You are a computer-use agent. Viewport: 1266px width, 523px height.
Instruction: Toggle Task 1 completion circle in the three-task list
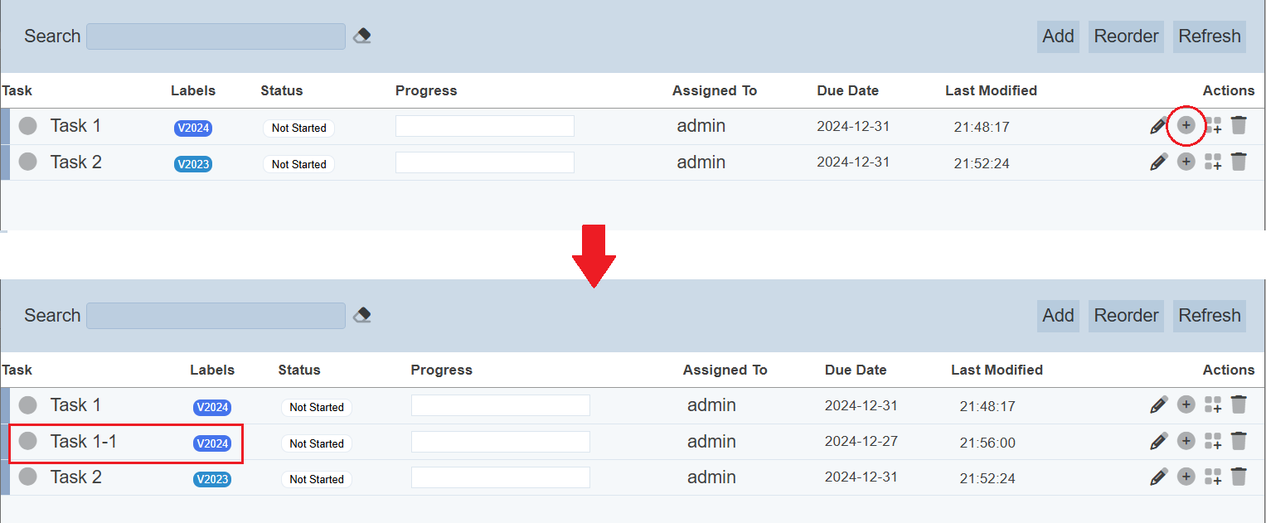[x=28, y=405]
